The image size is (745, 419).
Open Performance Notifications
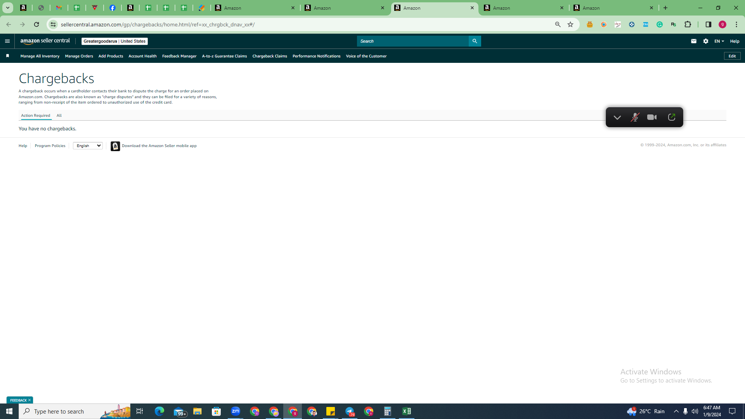pos(316,56)
